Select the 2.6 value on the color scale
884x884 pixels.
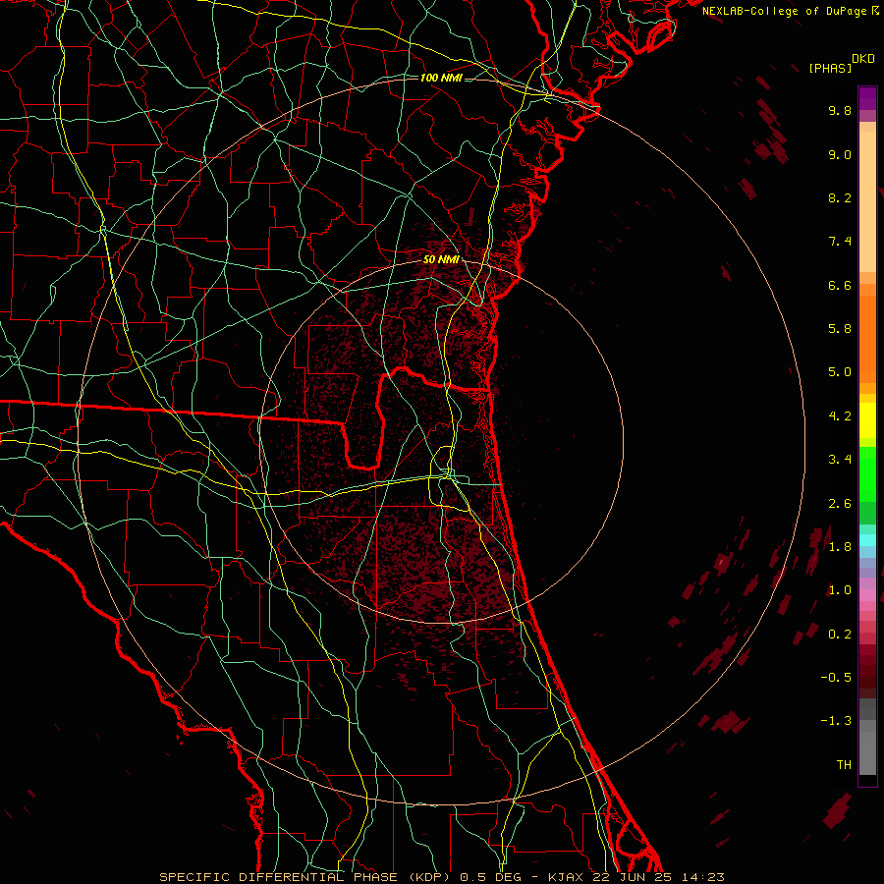pos(840,504)
